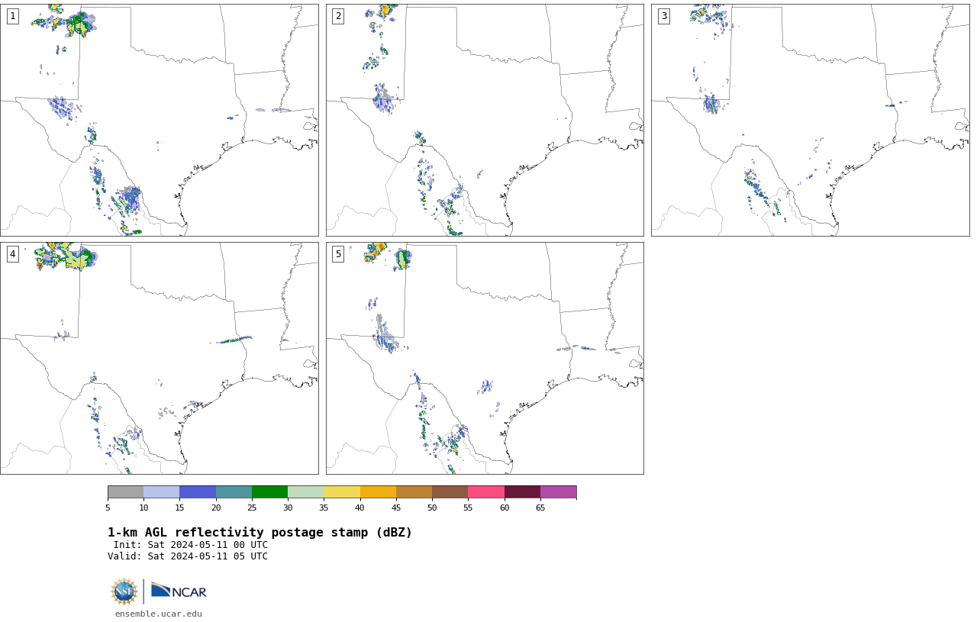Click the '1-km AGL reflectivity postage stamp (dBZ)' title
This screenshot has width=977, height=622.
tap(260, 533)
